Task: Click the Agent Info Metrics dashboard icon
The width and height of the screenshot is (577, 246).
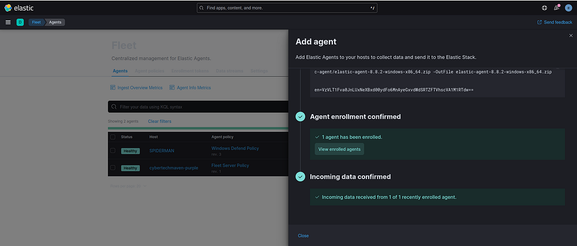Action: tap(172, 88)
